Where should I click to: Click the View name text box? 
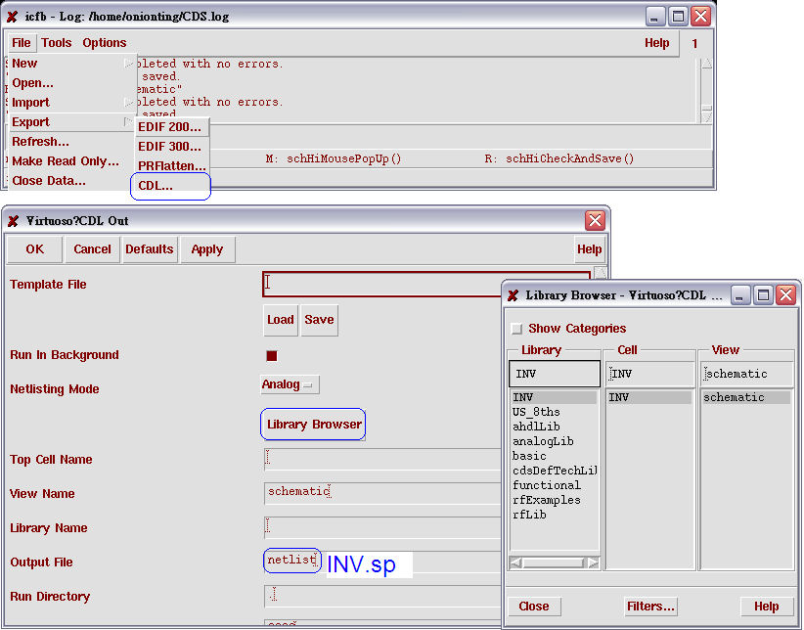[746, 374]
